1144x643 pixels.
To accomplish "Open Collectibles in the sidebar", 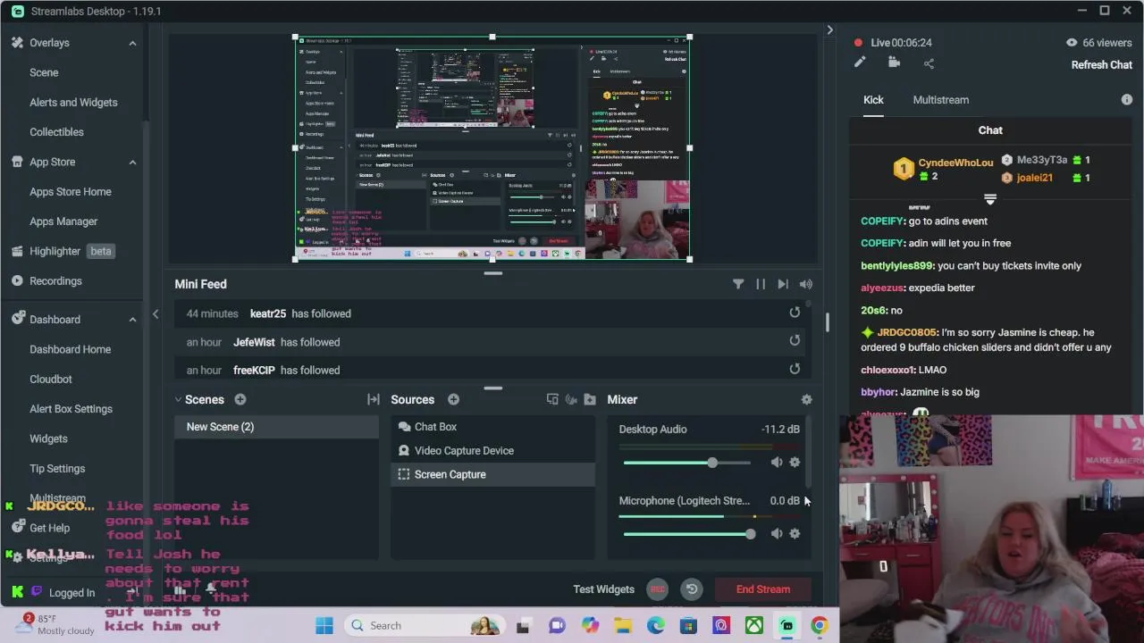I will click(x=56, y=132).
